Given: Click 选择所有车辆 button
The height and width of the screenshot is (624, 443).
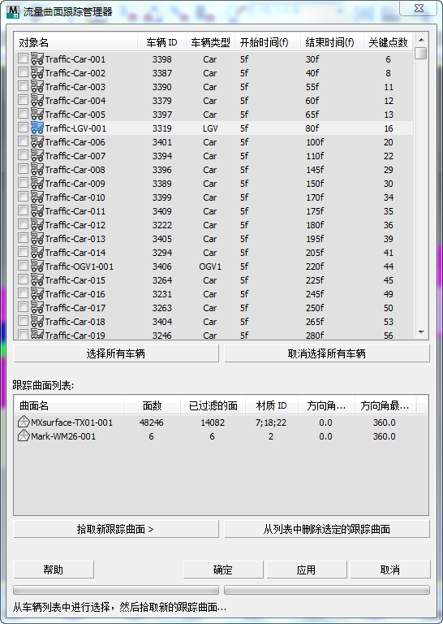Looking at the screenshot, I should tap(116, 353).
